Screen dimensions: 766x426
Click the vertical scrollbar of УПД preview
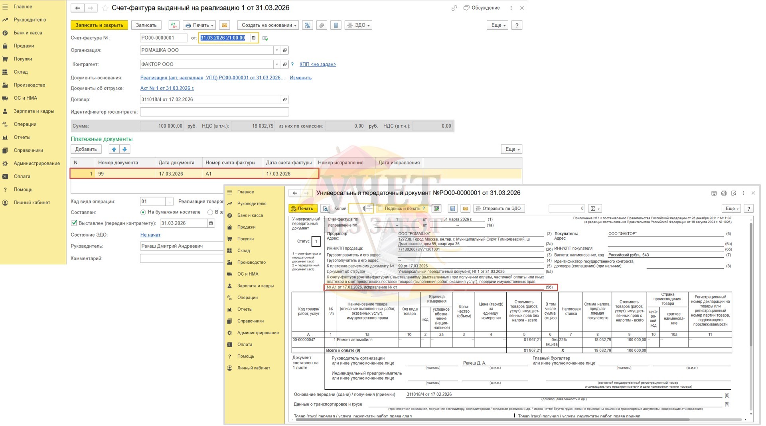point(751,279)
